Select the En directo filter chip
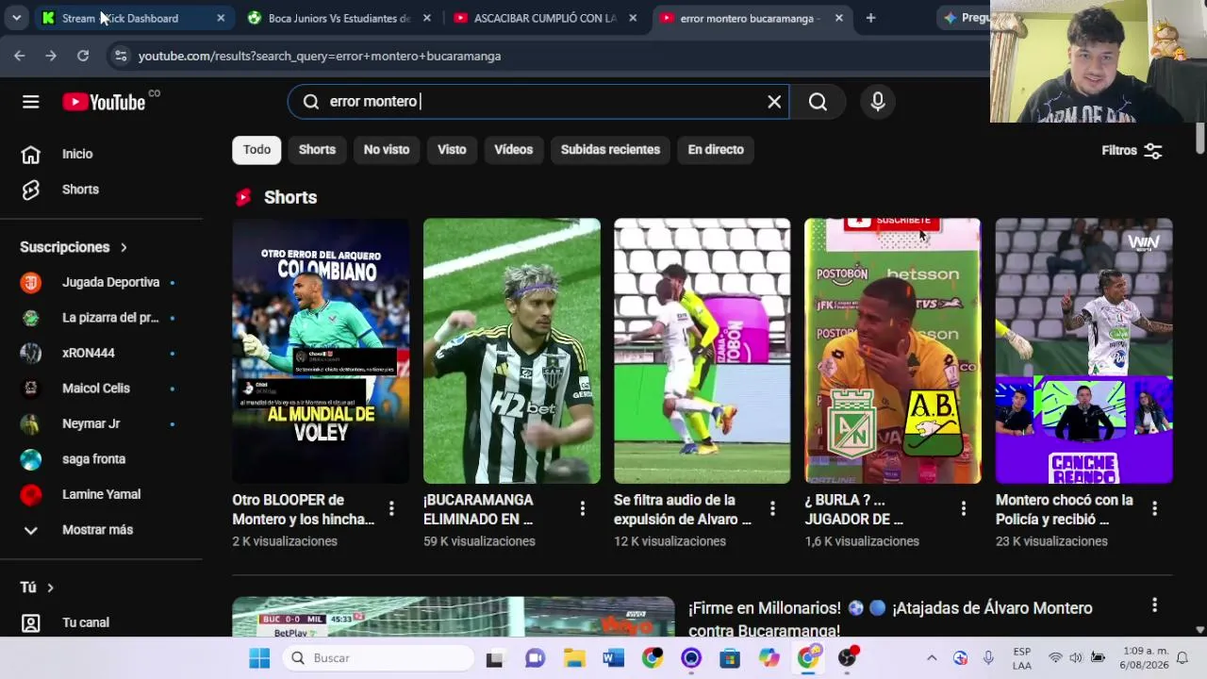1207x679 pixels. (x=716, y=150)
